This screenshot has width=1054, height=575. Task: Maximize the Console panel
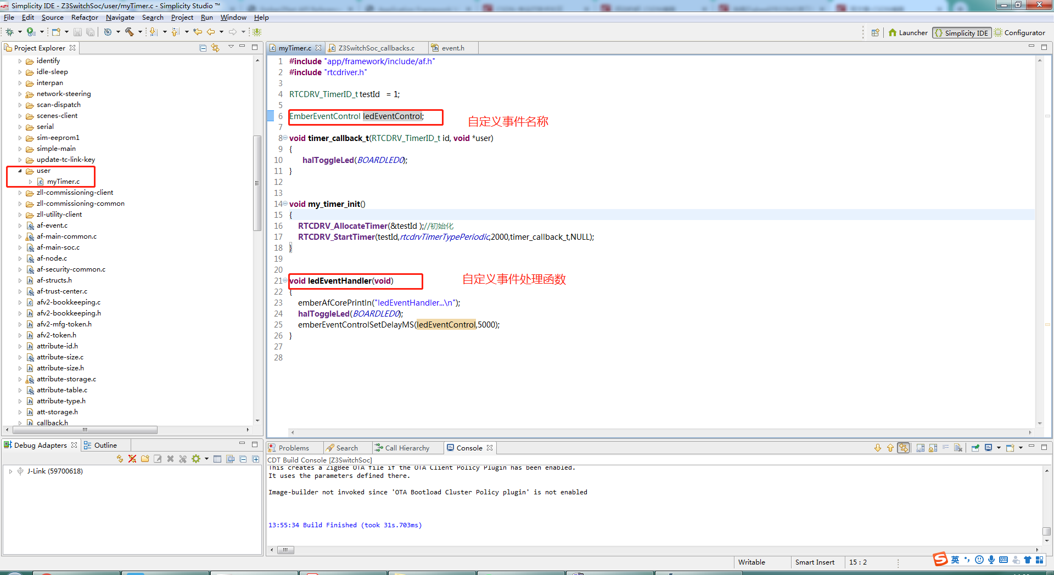click(1044, 446)
